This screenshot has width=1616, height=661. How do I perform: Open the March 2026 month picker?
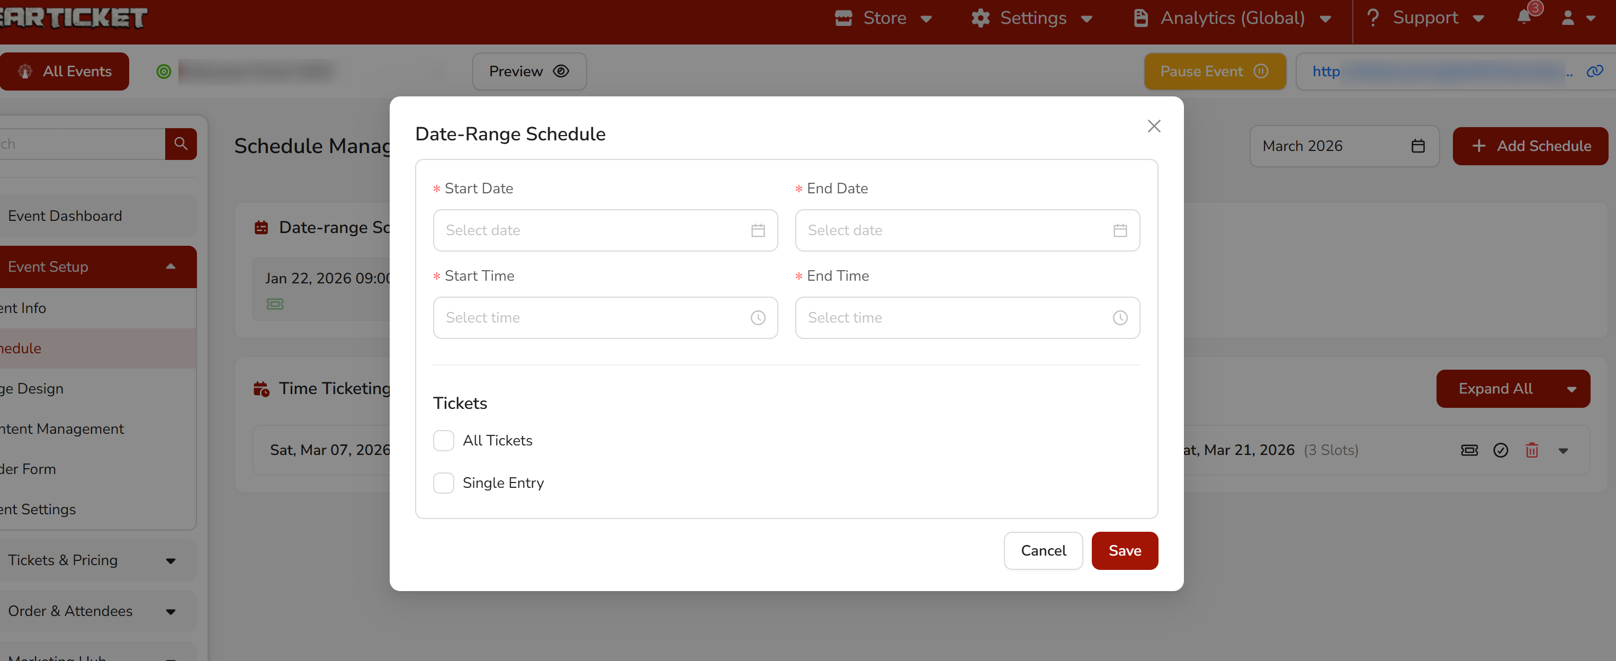tap(1343, 146)
